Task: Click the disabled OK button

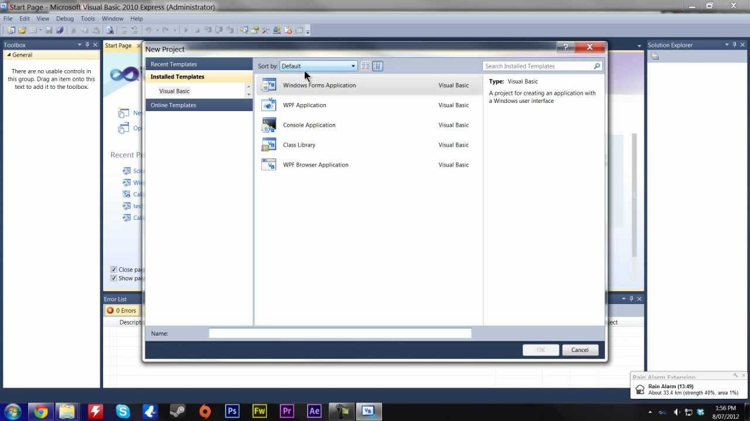Action: [540, 350]
